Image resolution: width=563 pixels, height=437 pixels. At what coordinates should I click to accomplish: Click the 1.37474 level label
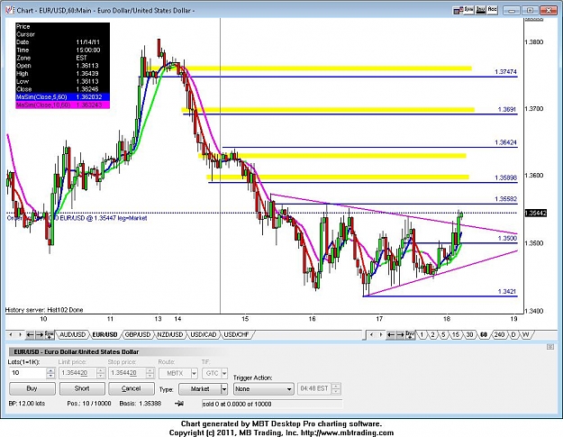(505, 72)
